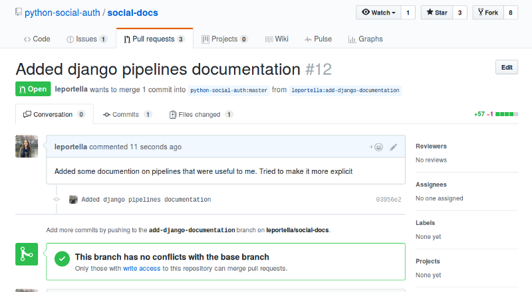The height and width of the screenshot is (292, 532).
Task: Click the Edit pull request title button
Action: tap(506, 67)
